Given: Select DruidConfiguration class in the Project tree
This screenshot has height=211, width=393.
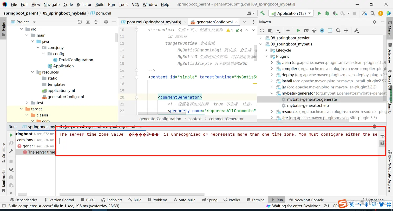Looking at the screenshot, I should (76, 60).
